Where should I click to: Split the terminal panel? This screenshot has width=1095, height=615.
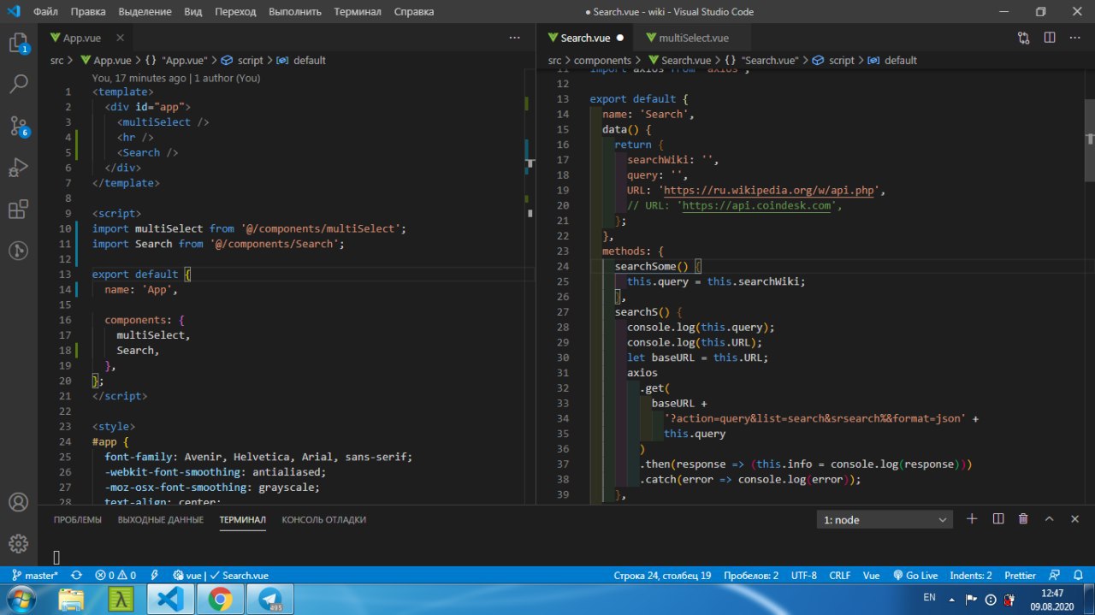click(x=997, y=519)
